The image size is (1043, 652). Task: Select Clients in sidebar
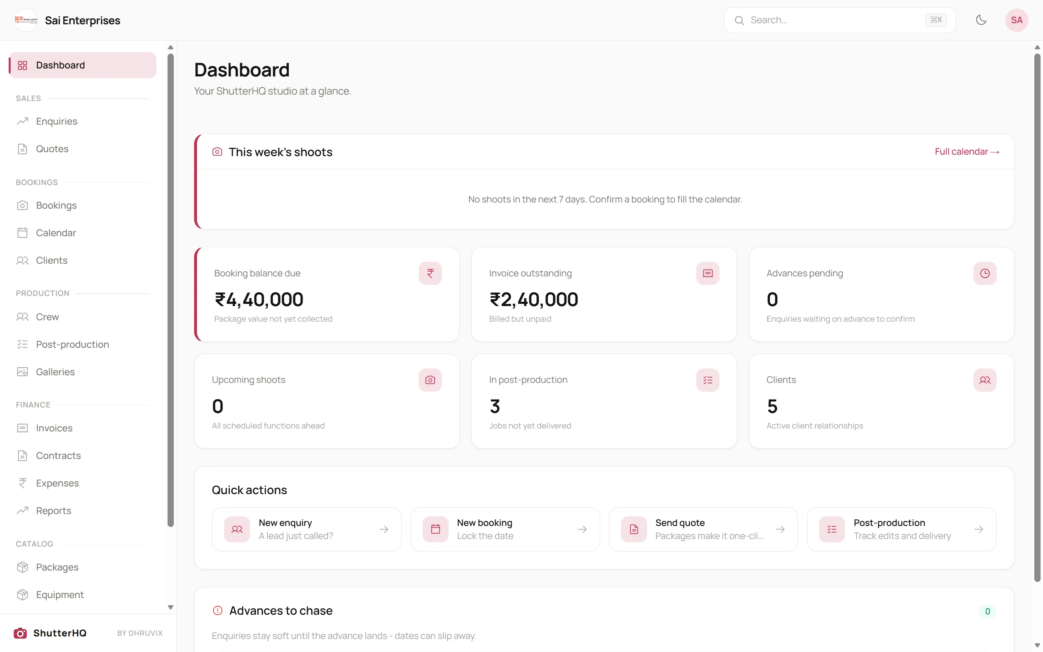coord(82,260)
